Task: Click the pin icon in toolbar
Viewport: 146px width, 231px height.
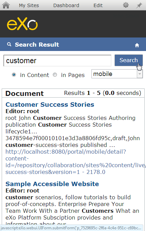Action: [x=139, y=5]
